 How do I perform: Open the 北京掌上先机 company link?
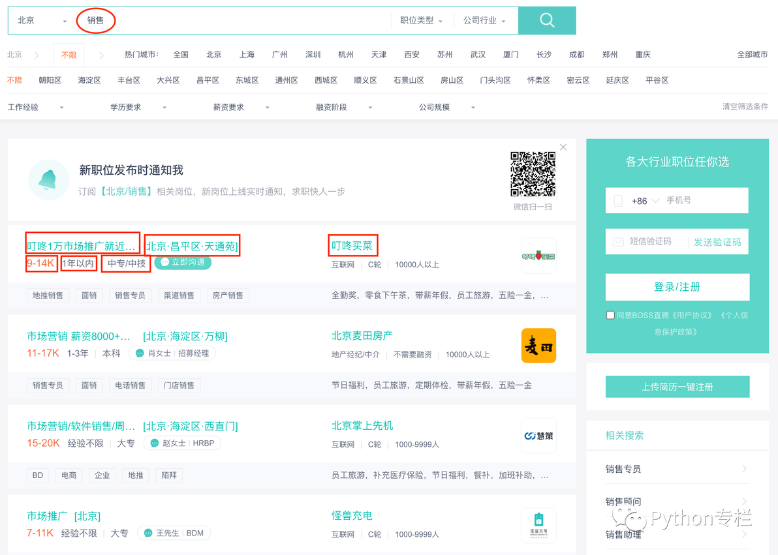point(362,426)
